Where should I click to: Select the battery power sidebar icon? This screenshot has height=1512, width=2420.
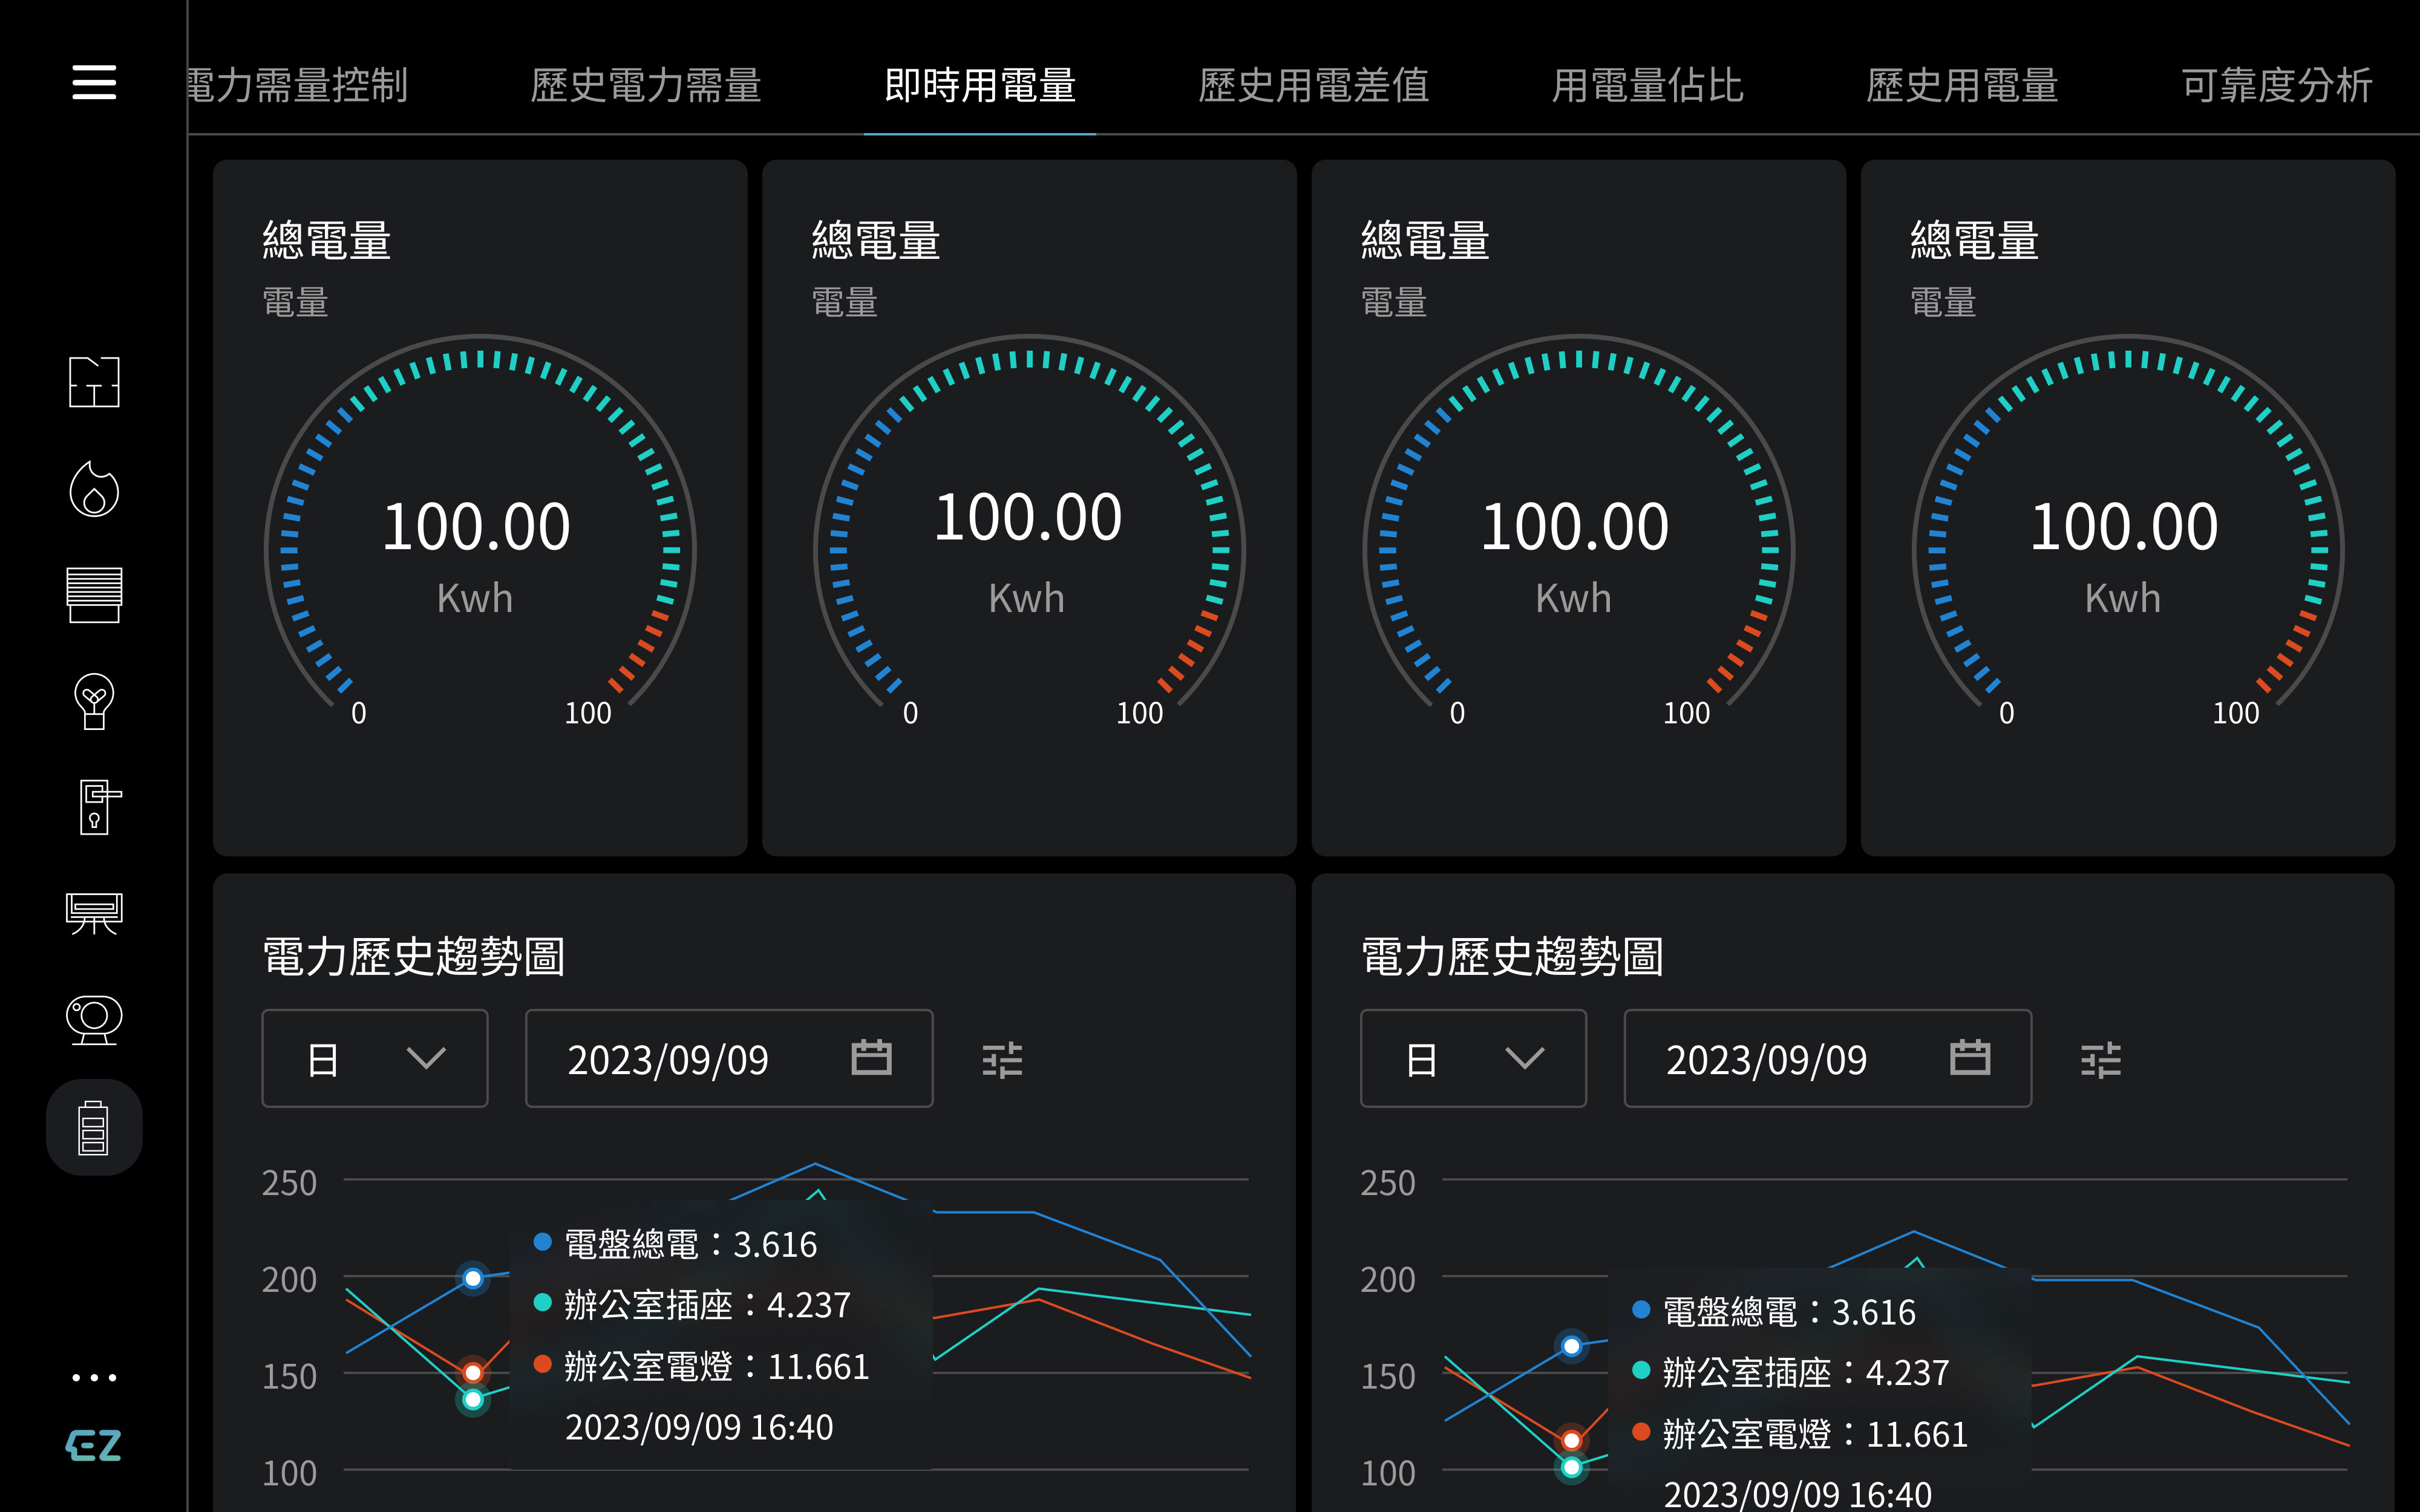click(x=94, y=1127)
